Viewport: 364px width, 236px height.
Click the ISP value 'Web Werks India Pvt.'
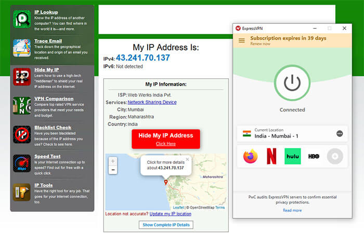(150, 95)
